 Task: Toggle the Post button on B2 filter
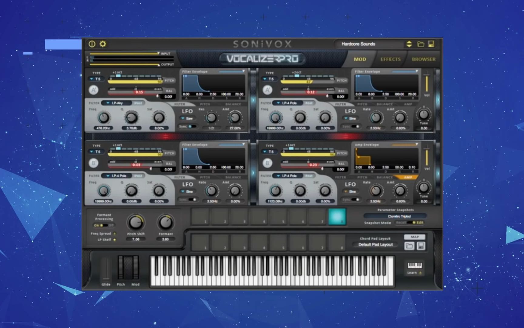click(309, 176)
